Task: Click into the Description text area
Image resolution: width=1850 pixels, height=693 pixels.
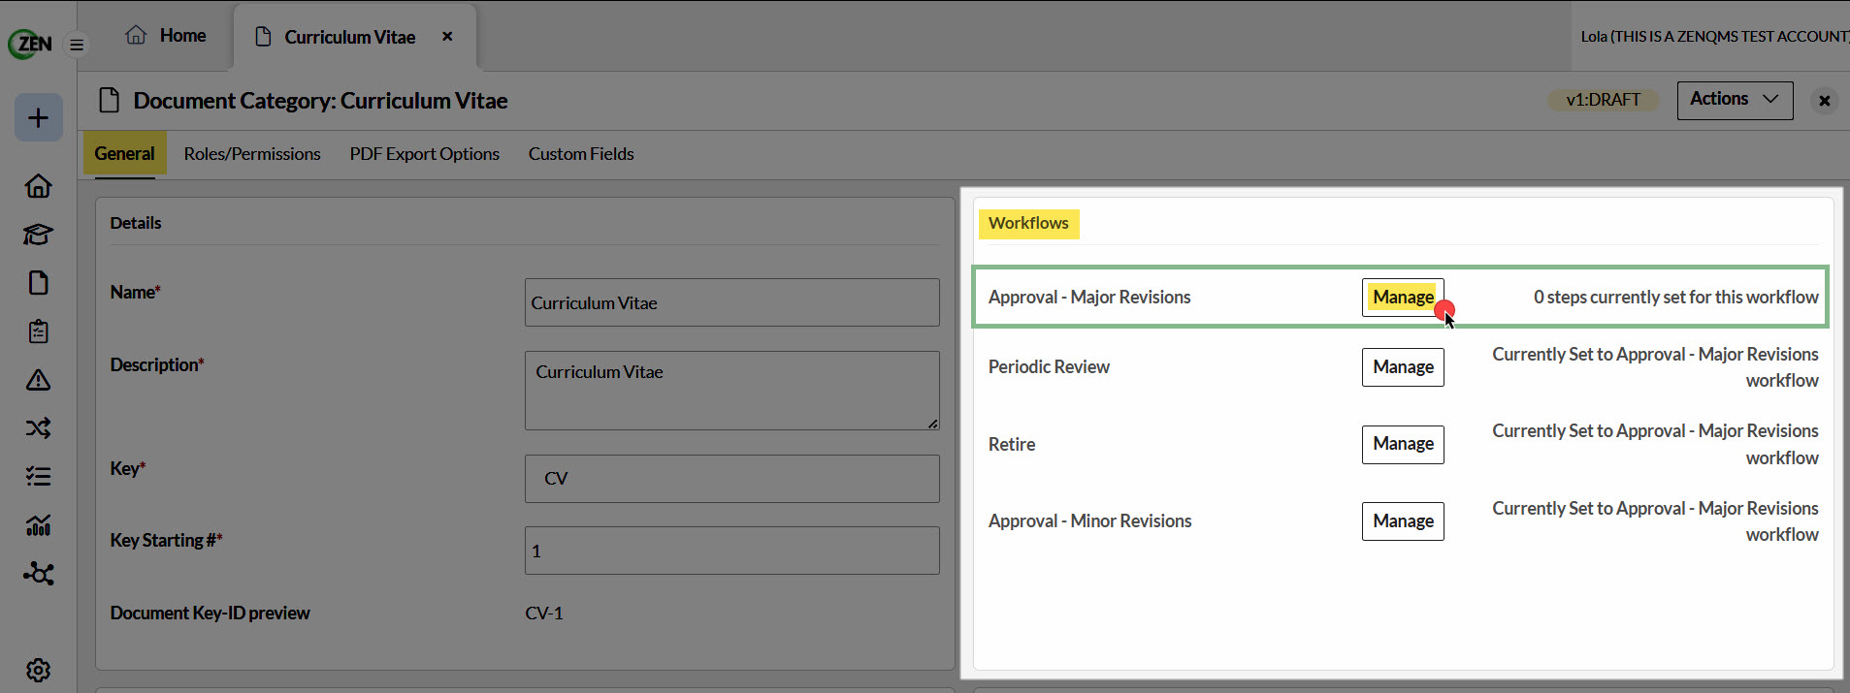Action: pyautogui.click(x=731, y=391)
